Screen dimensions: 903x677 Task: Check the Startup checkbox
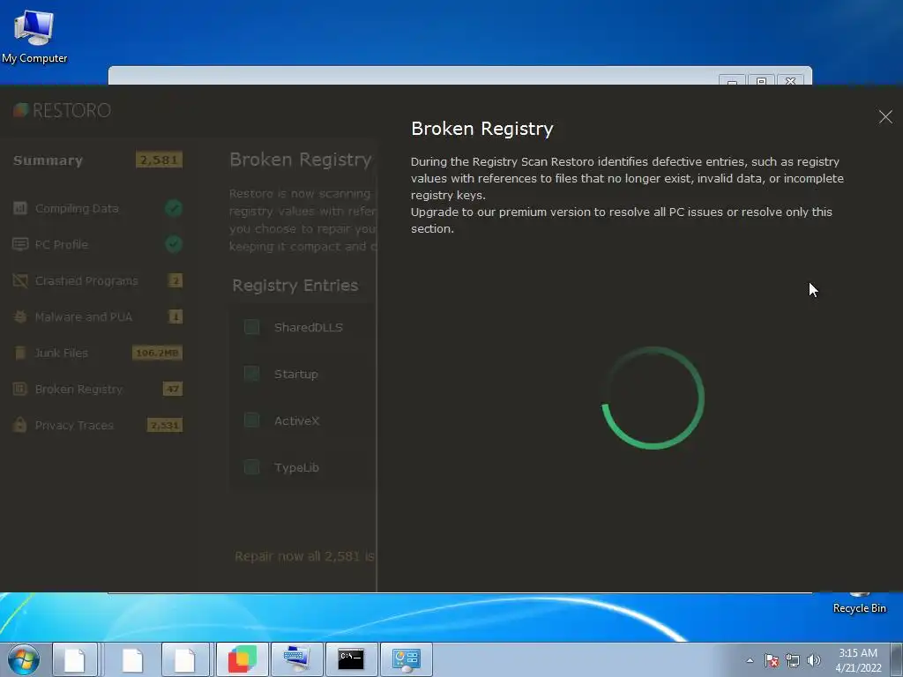251,374
